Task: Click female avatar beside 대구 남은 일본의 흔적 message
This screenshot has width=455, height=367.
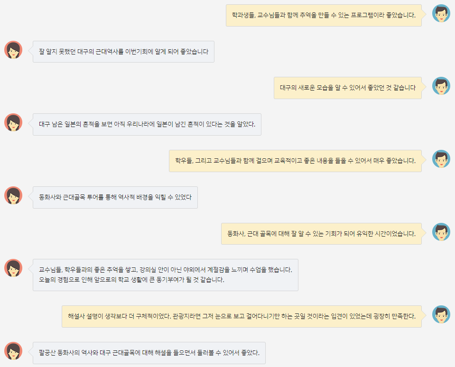Action: coord(13,122)
